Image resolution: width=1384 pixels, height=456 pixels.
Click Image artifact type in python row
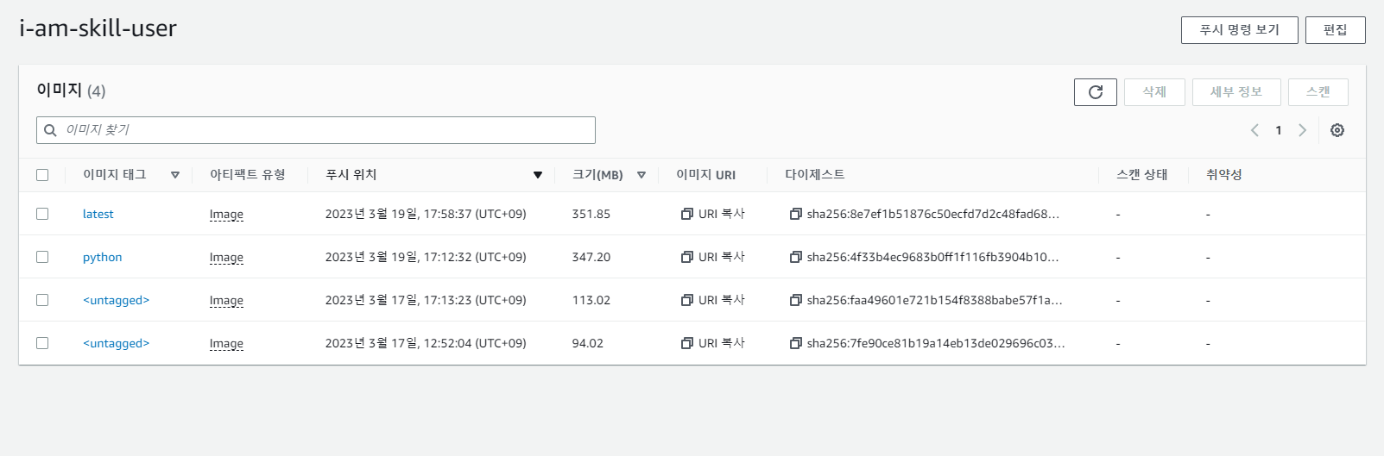coord(226,258)
